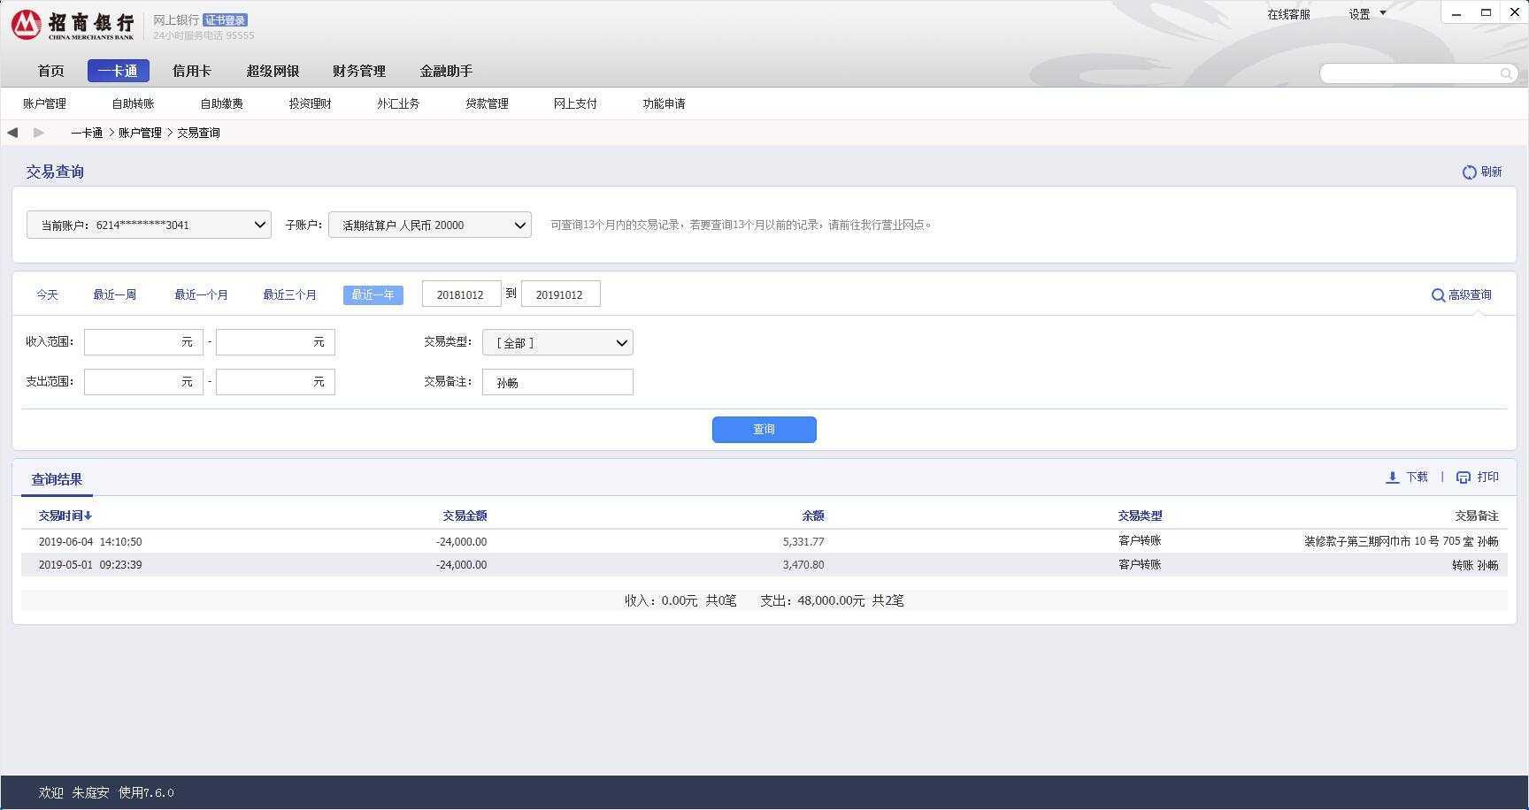Screen dimensions: 1529x810
Task: Go back using the left arrow icon
Action: (12, 133)
